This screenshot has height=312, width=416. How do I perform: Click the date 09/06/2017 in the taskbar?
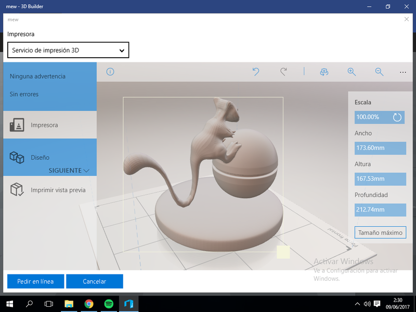pyautogui.click(x=397, y=307)
